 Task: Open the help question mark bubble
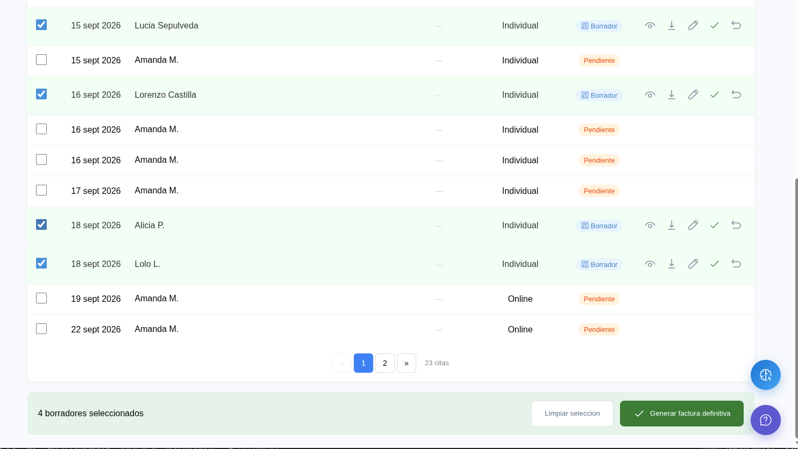coord(766,420)
